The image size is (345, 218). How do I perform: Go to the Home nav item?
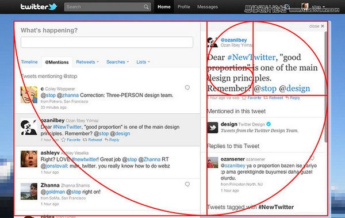pos(164,7)
